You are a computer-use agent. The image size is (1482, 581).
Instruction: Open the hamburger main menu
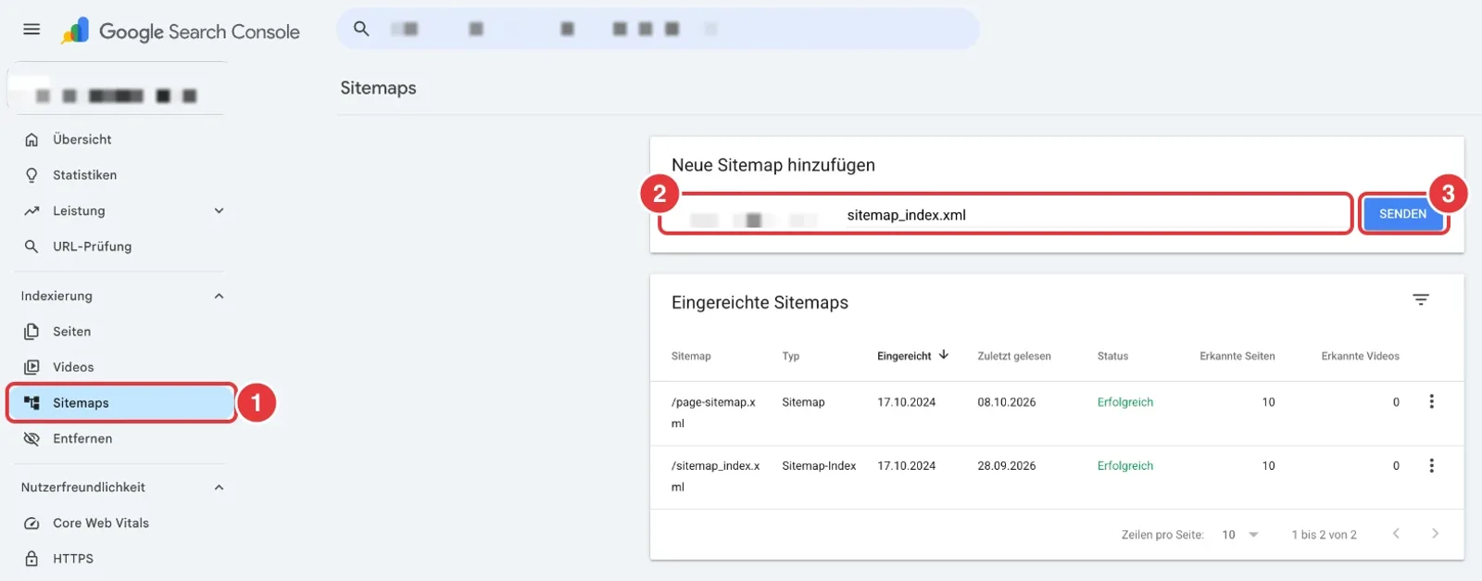(31, 30)
